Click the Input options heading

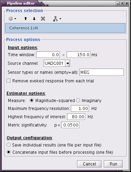click(22, 48)
